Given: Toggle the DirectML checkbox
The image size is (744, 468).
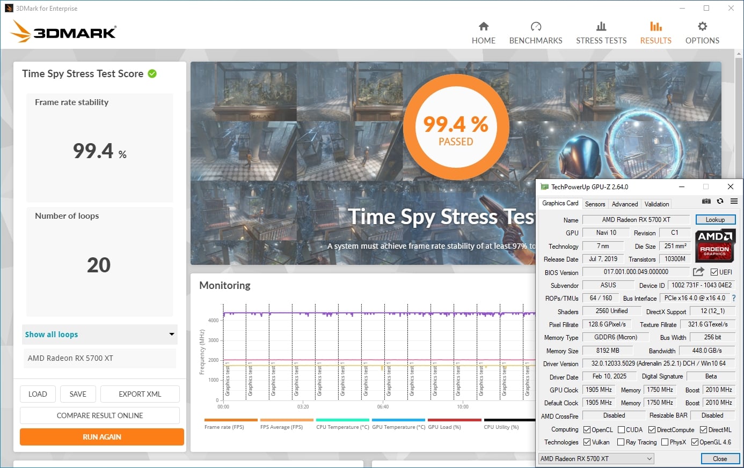Looking at the screenshot, I should pyautogui.click(x=703, y=429).
